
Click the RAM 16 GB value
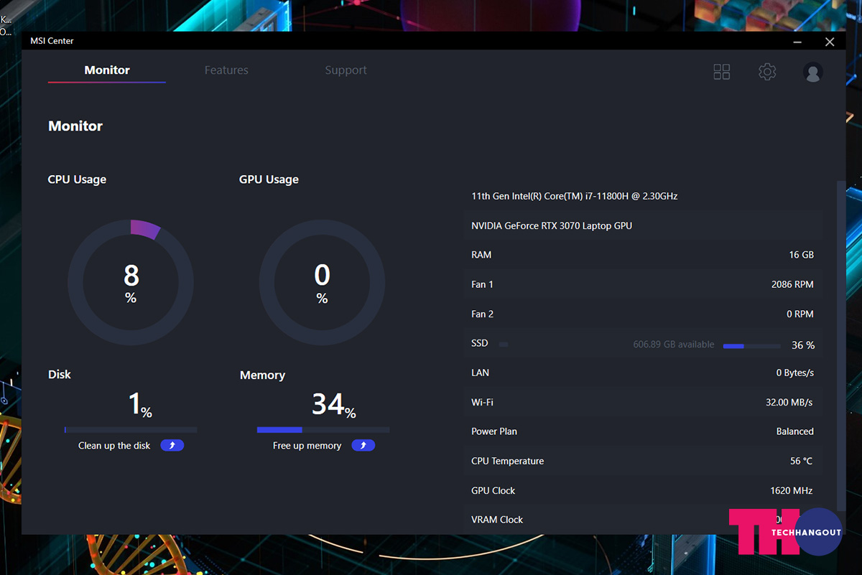coord(802,255)
